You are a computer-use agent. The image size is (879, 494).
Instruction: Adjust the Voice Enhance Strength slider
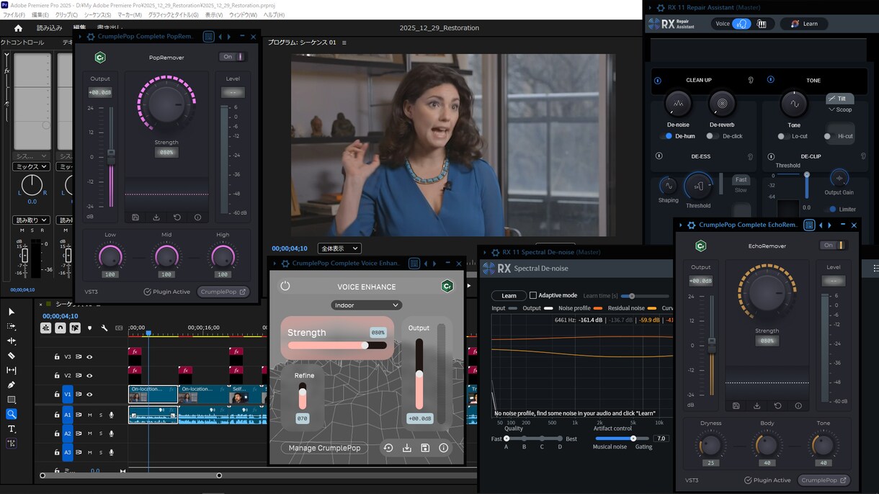[x=337, y=346]
